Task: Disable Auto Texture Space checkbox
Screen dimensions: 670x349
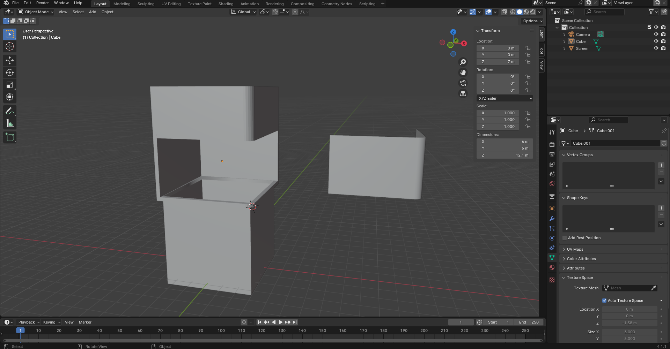Action: (604, 301)
